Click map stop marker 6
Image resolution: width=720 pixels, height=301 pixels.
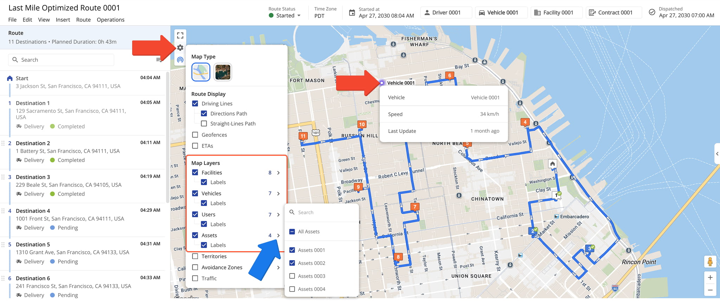pyautogui.click(x=449, y=75)
